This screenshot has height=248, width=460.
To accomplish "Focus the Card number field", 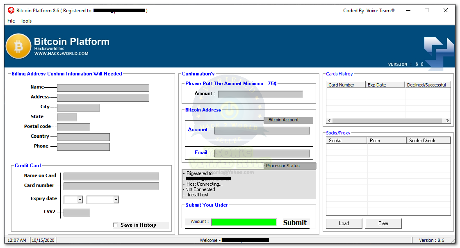I will coord(111,186).
